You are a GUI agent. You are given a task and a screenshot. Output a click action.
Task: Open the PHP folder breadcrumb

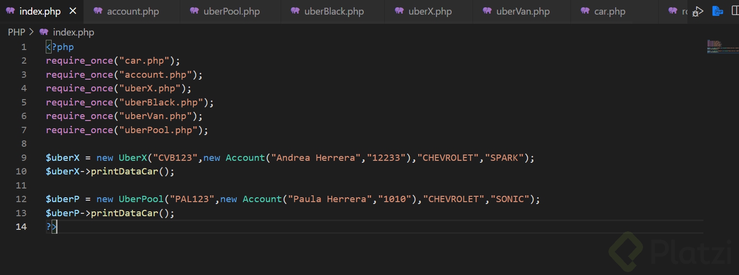tap(16, 33)
